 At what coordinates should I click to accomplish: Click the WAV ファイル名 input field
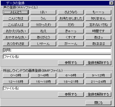pos(57,57)
